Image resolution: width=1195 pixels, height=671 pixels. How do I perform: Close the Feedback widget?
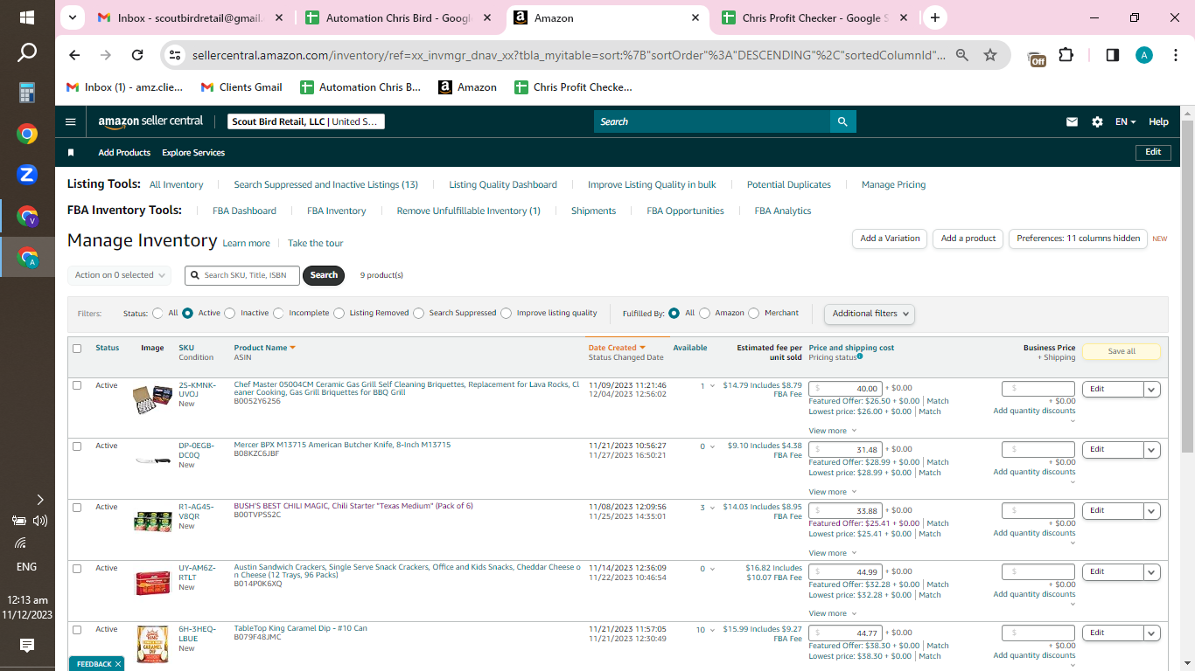[x=118, y=664]
